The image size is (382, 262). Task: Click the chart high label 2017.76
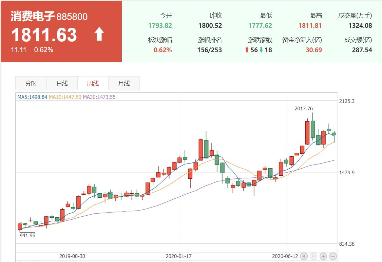coord(304,109)
